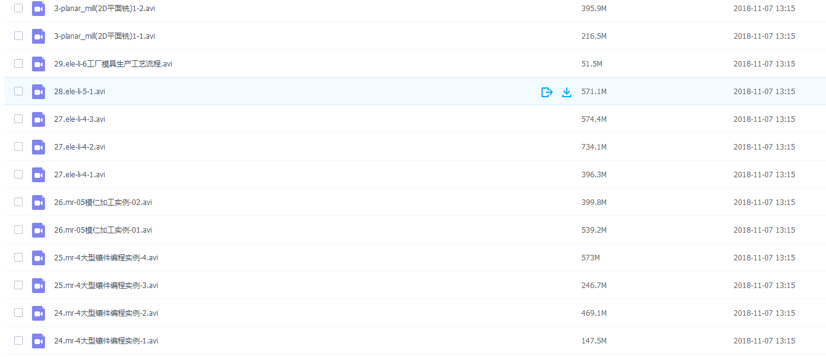Tick checkbox for 25.mr-4大型镶件编程实例-3.avi
826x357 pixels.
click(18, 285)
